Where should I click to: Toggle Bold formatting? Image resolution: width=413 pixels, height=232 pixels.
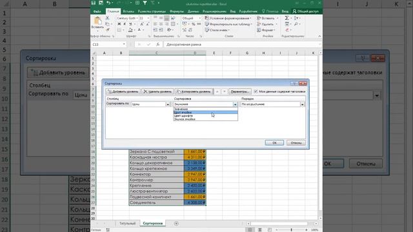click(119, 24)
